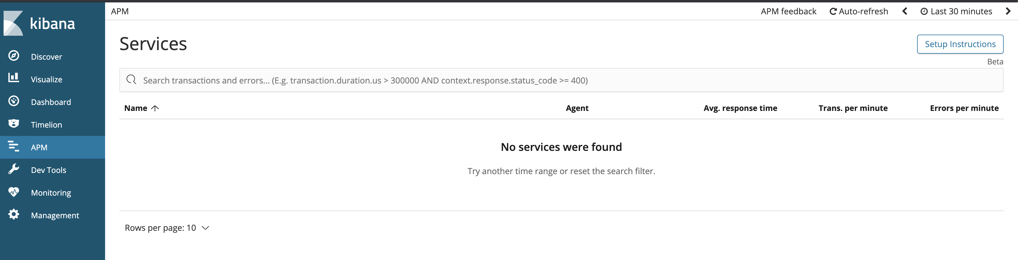Image resolution: width=1018 pixels, height=260 pixels.
Task: Open Discover via compass icon
Action: (x=14, y=56)
